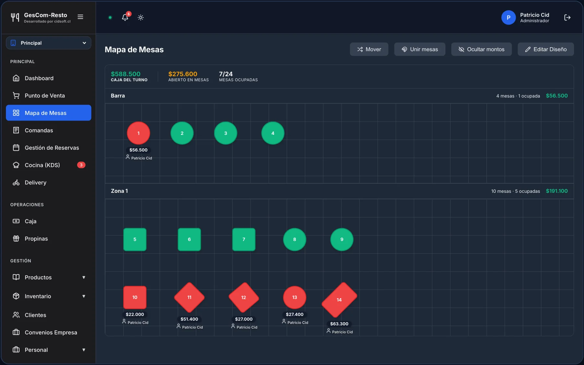
Task: Select occupied diamond table 11
Action: tap(189, 297)
